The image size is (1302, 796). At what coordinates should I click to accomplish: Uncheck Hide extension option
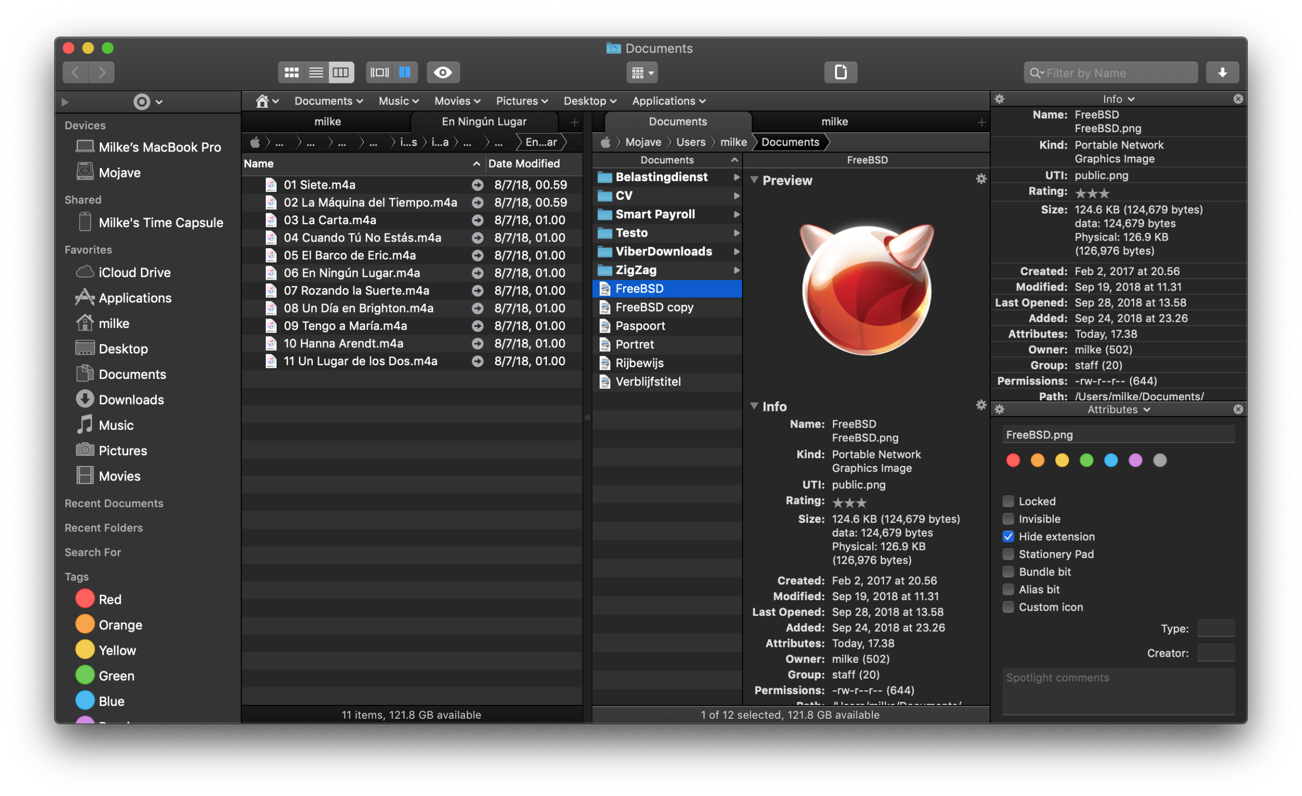pos(1008,537)
